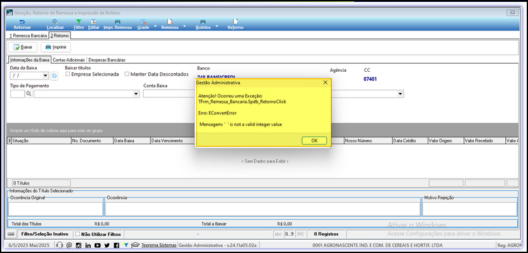Switch to Contas Adicionais tab
This screenshot has height=253, width=528.
click(x=69, y=60)
